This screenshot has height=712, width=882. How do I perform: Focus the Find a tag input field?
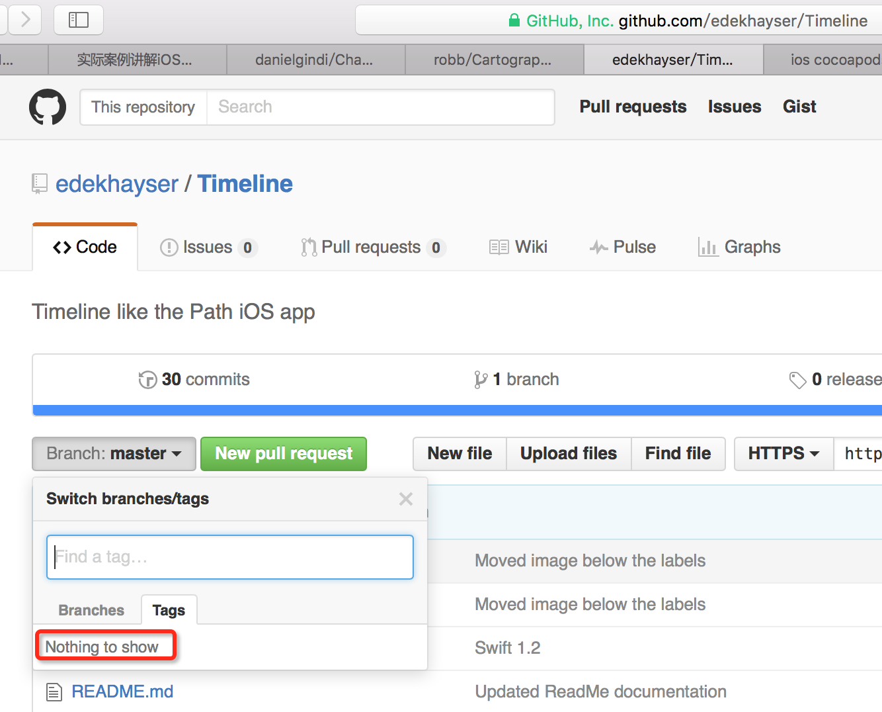pyautogui.click(x=230, y=557)
